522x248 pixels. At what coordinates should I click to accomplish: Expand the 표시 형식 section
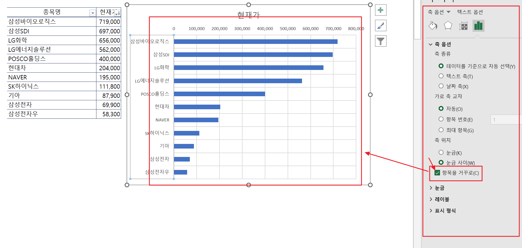point(431,211)
